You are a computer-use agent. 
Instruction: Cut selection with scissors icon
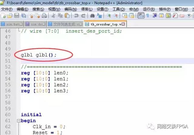click(x=53, y=15)
